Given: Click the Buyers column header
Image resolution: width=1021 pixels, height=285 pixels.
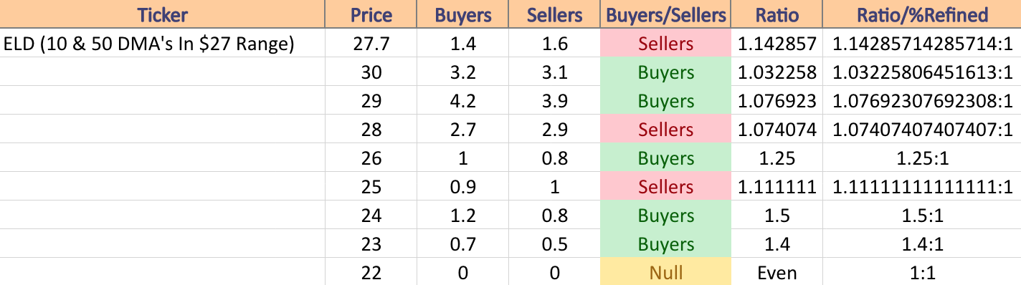Looking at the screenshot, I should (x=463, y=14).
